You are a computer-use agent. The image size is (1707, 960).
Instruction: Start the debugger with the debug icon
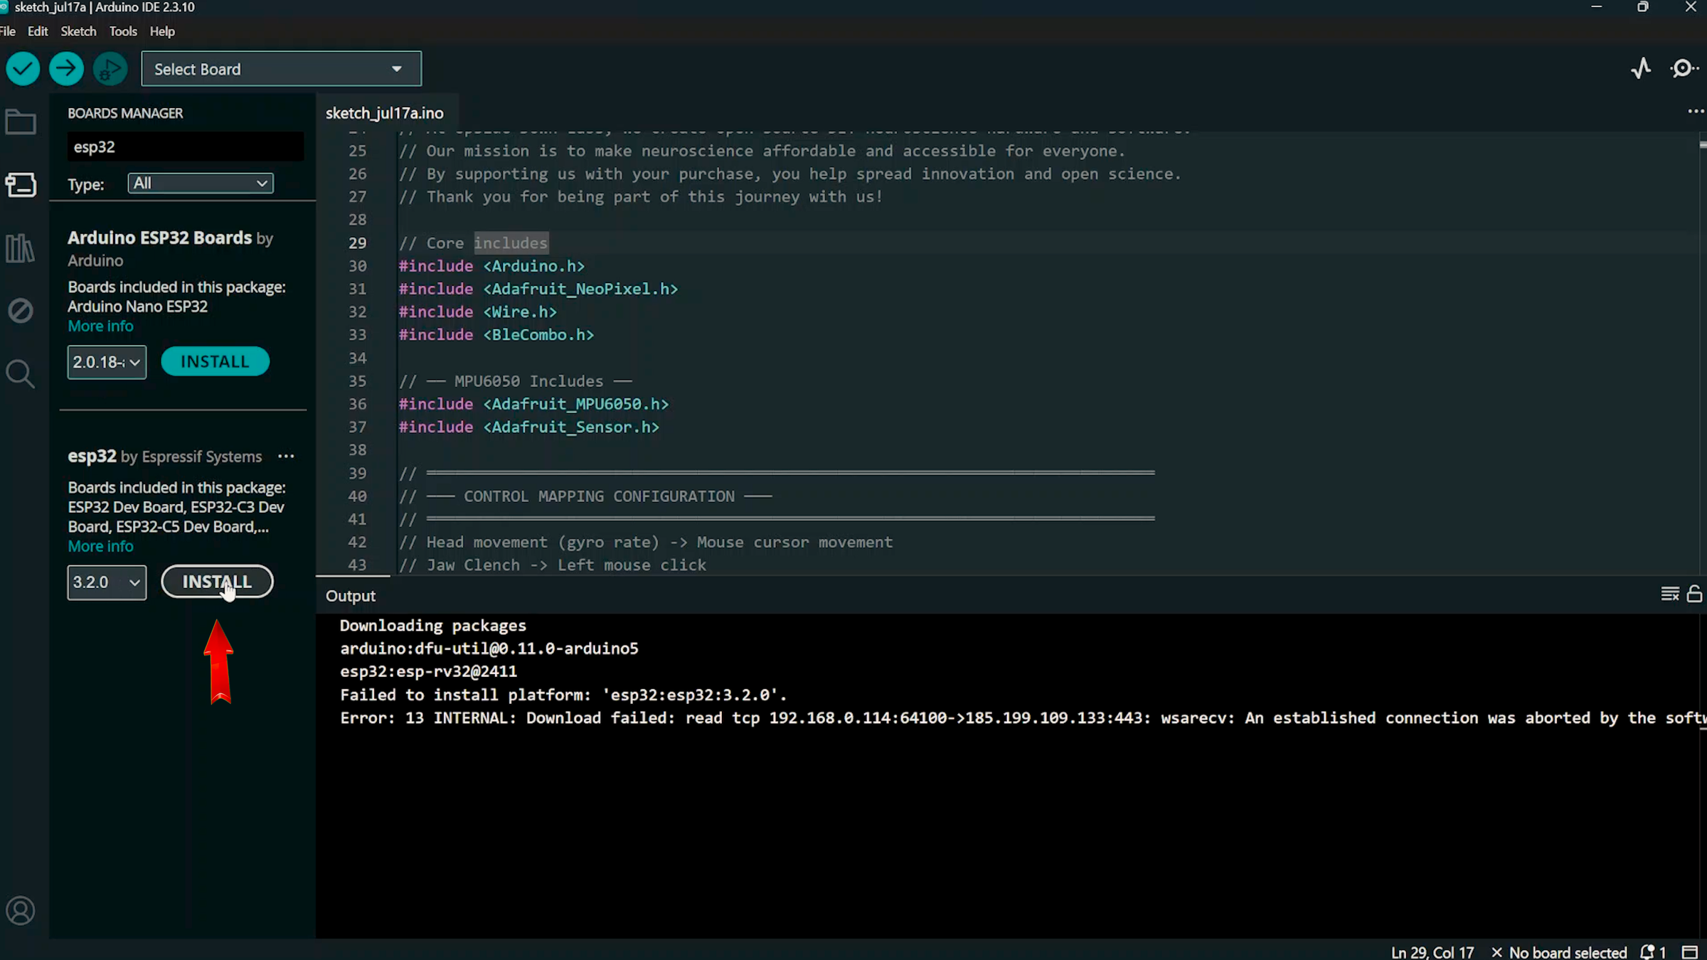click(110, 69)
